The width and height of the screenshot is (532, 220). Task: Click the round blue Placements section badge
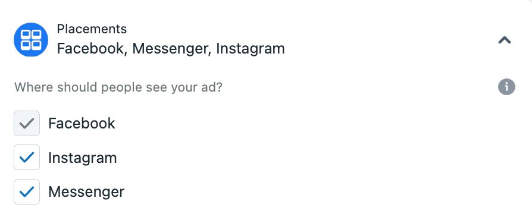pos(31,40)
